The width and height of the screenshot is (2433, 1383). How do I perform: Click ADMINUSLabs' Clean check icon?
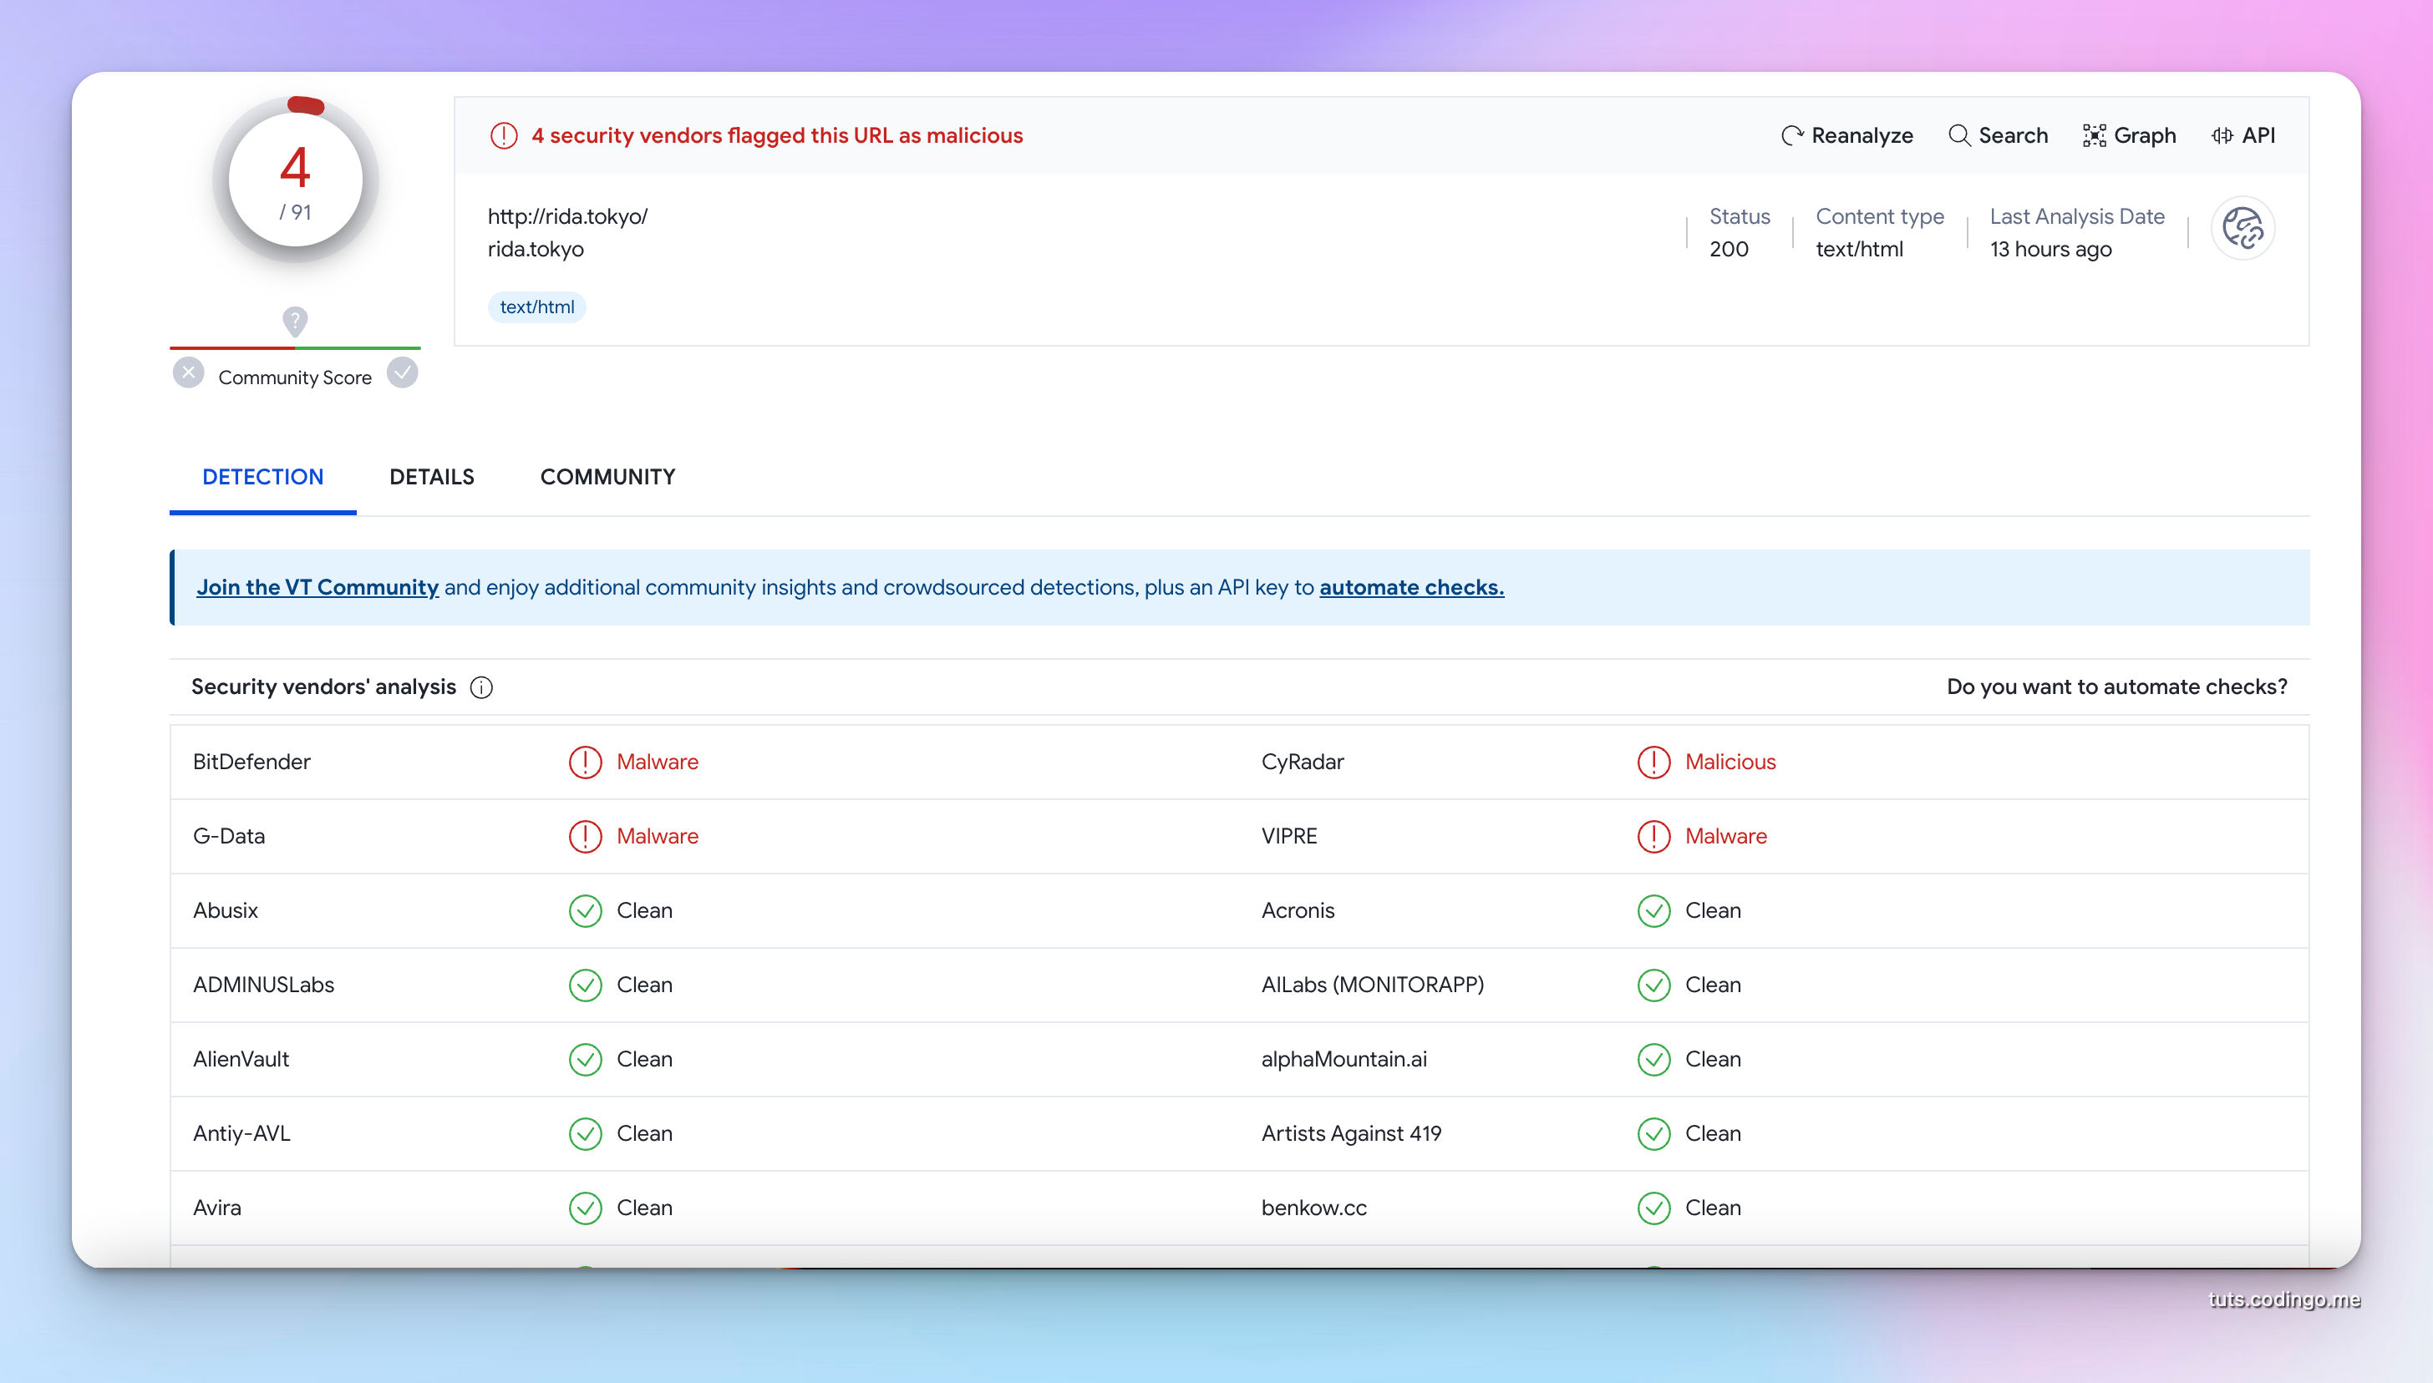coord(585,985)
